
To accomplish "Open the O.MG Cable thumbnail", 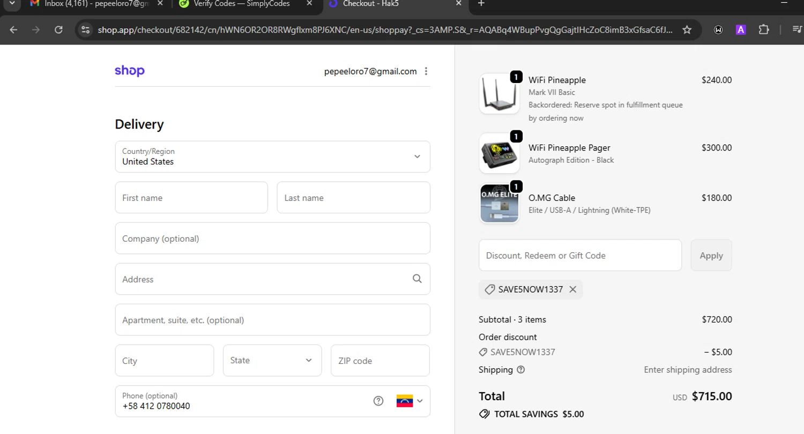I will click(499, 203).
